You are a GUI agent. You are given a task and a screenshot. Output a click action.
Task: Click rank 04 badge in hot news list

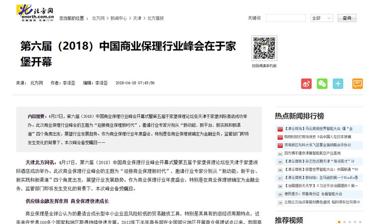(280, 154)
